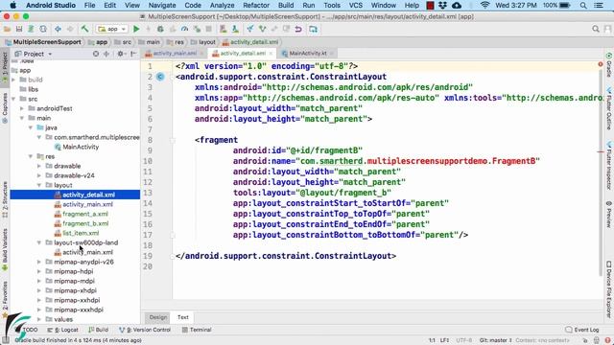Image resolution: width=614 pixels, height=345 pixels.
Task: Click the search magnifier in the toolbar
Action: 596,29
